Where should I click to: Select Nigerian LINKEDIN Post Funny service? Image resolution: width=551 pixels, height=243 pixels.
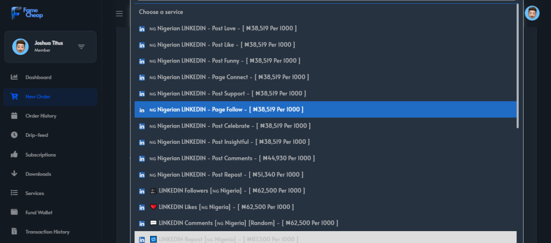[x=326, y=61]
